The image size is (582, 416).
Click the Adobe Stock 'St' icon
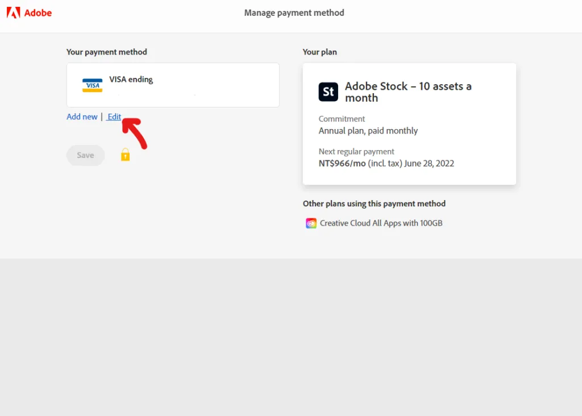coord(329,91)
